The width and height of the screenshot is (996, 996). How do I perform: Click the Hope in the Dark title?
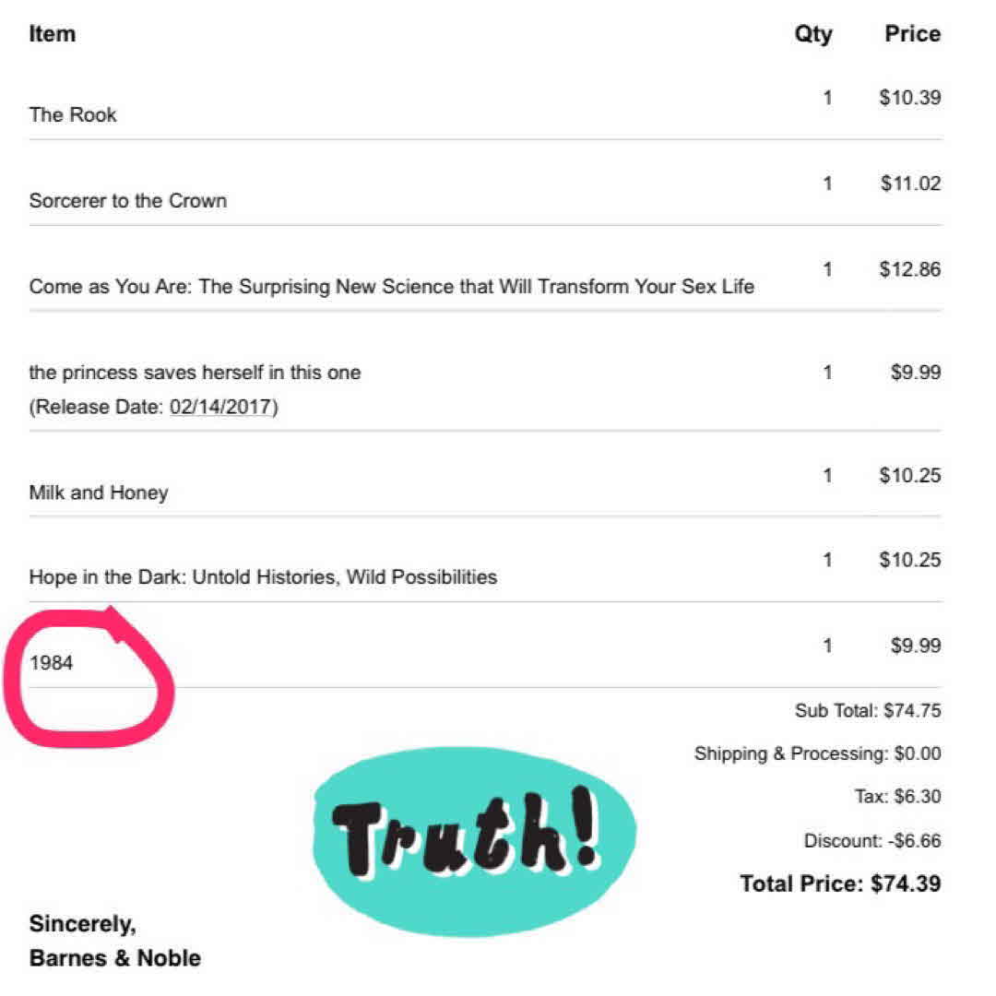[x=263, y=577]
